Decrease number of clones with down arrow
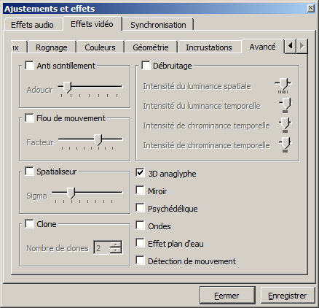The width and height of the screenshot is (319, 308). [x=116, y=250]
